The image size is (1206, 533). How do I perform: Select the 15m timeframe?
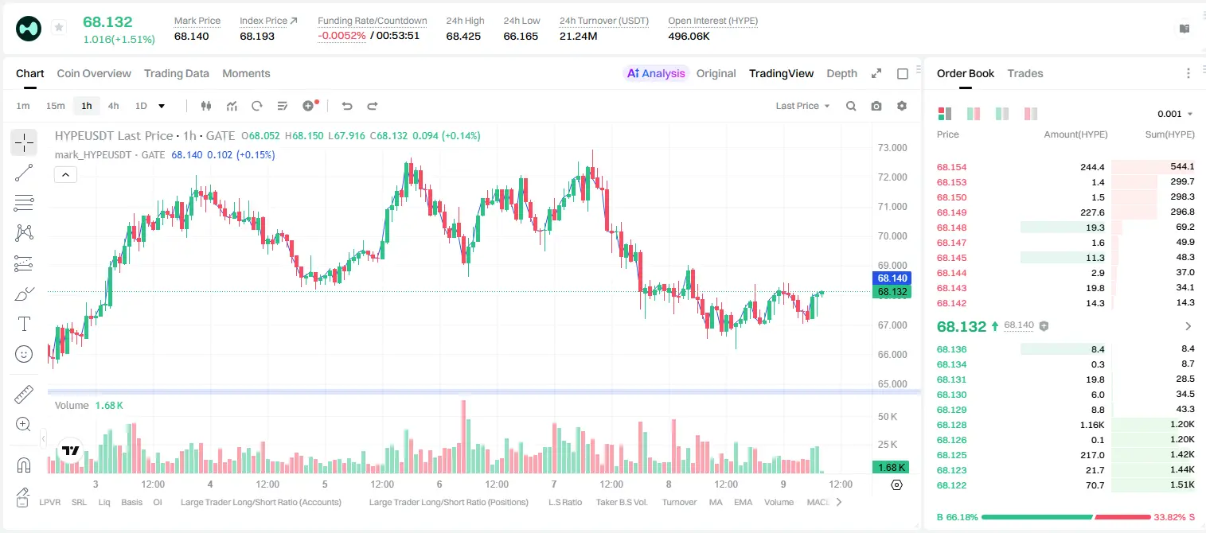tap(55, 106)
